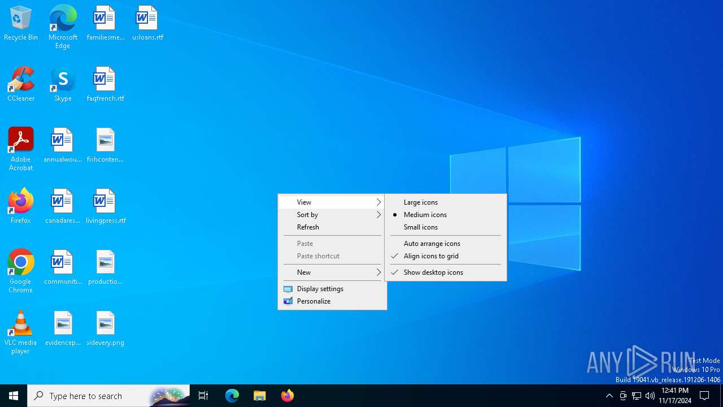This screenshot has width=723, height=407.
Task: Select the Firefox desktop shortcut
Action: coord(21,206)
